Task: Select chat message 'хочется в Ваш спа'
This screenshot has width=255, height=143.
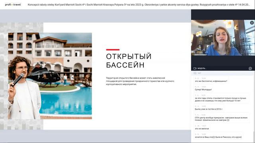Action: 218,137
